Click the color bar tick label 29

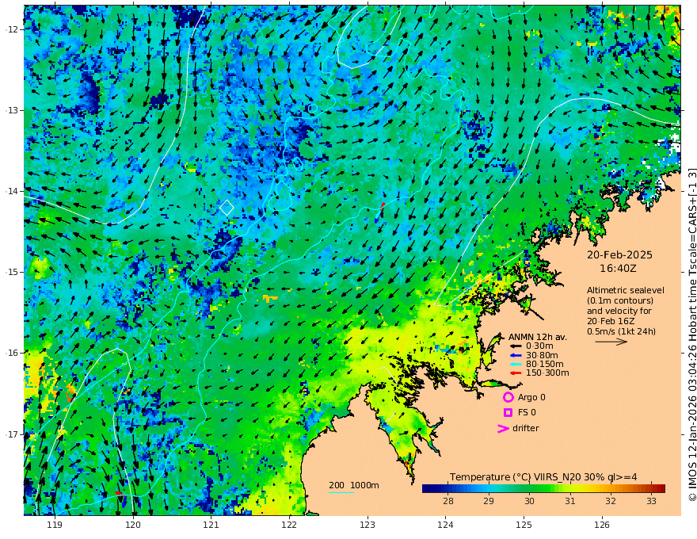point(489,501)
